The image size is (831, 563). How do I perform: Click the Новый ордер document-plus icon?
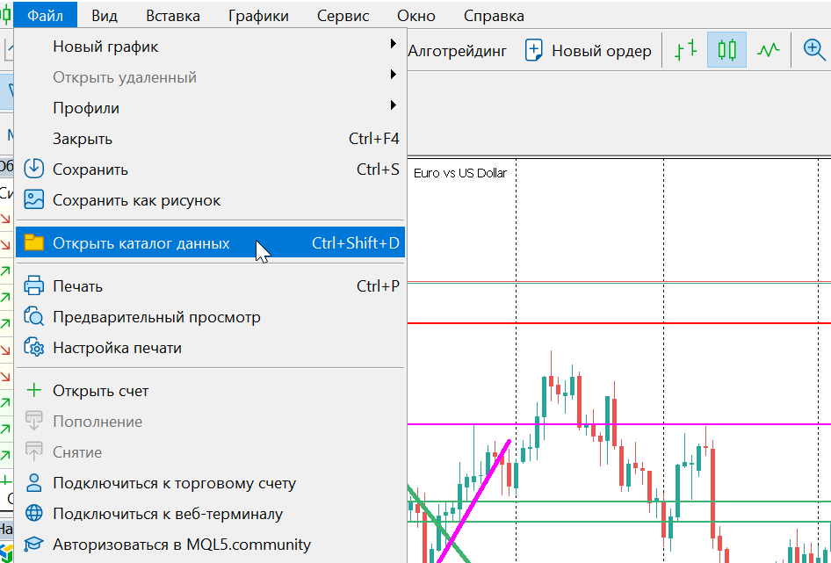coord(534,50)
